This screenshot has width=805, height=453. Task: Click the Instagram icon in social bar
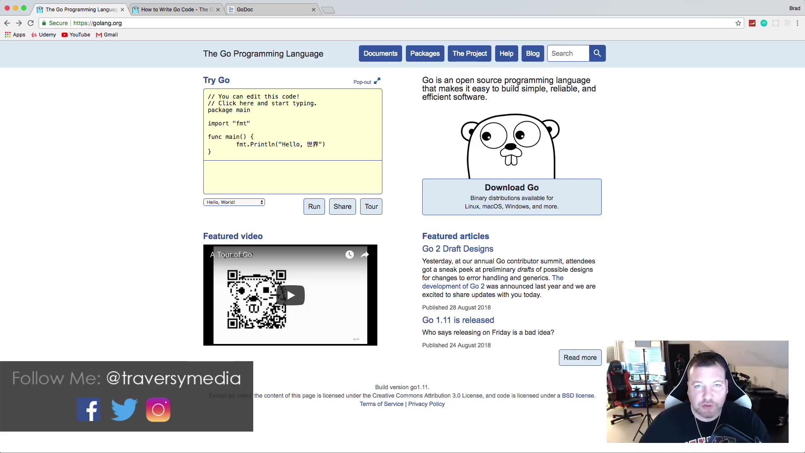pos(158,410)
